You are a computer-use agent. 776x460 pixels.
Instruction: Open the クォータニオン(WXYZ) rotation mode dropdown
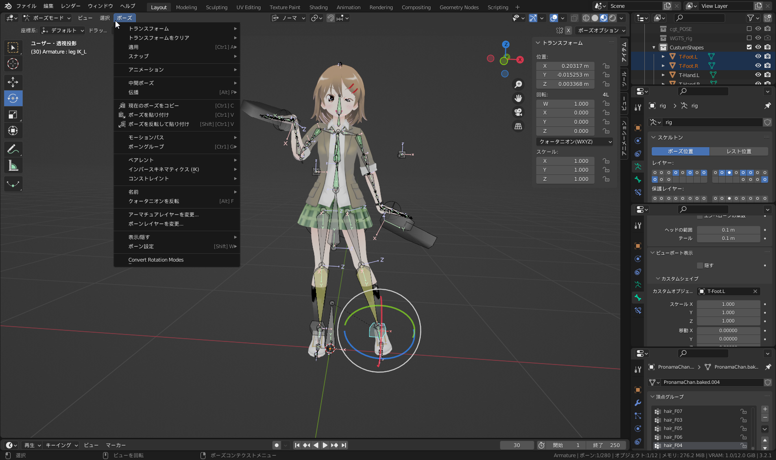pyautogui.click(x=574, y=142)
